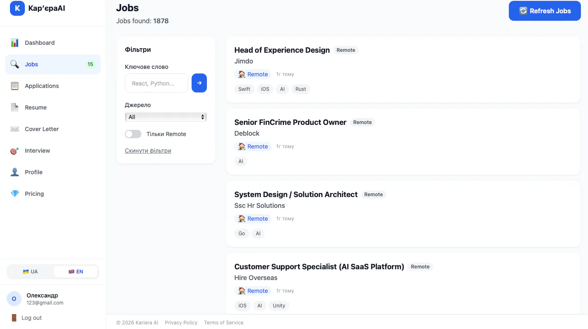
Task: Submit keyword search with arrow button
Action: (199, 83)
